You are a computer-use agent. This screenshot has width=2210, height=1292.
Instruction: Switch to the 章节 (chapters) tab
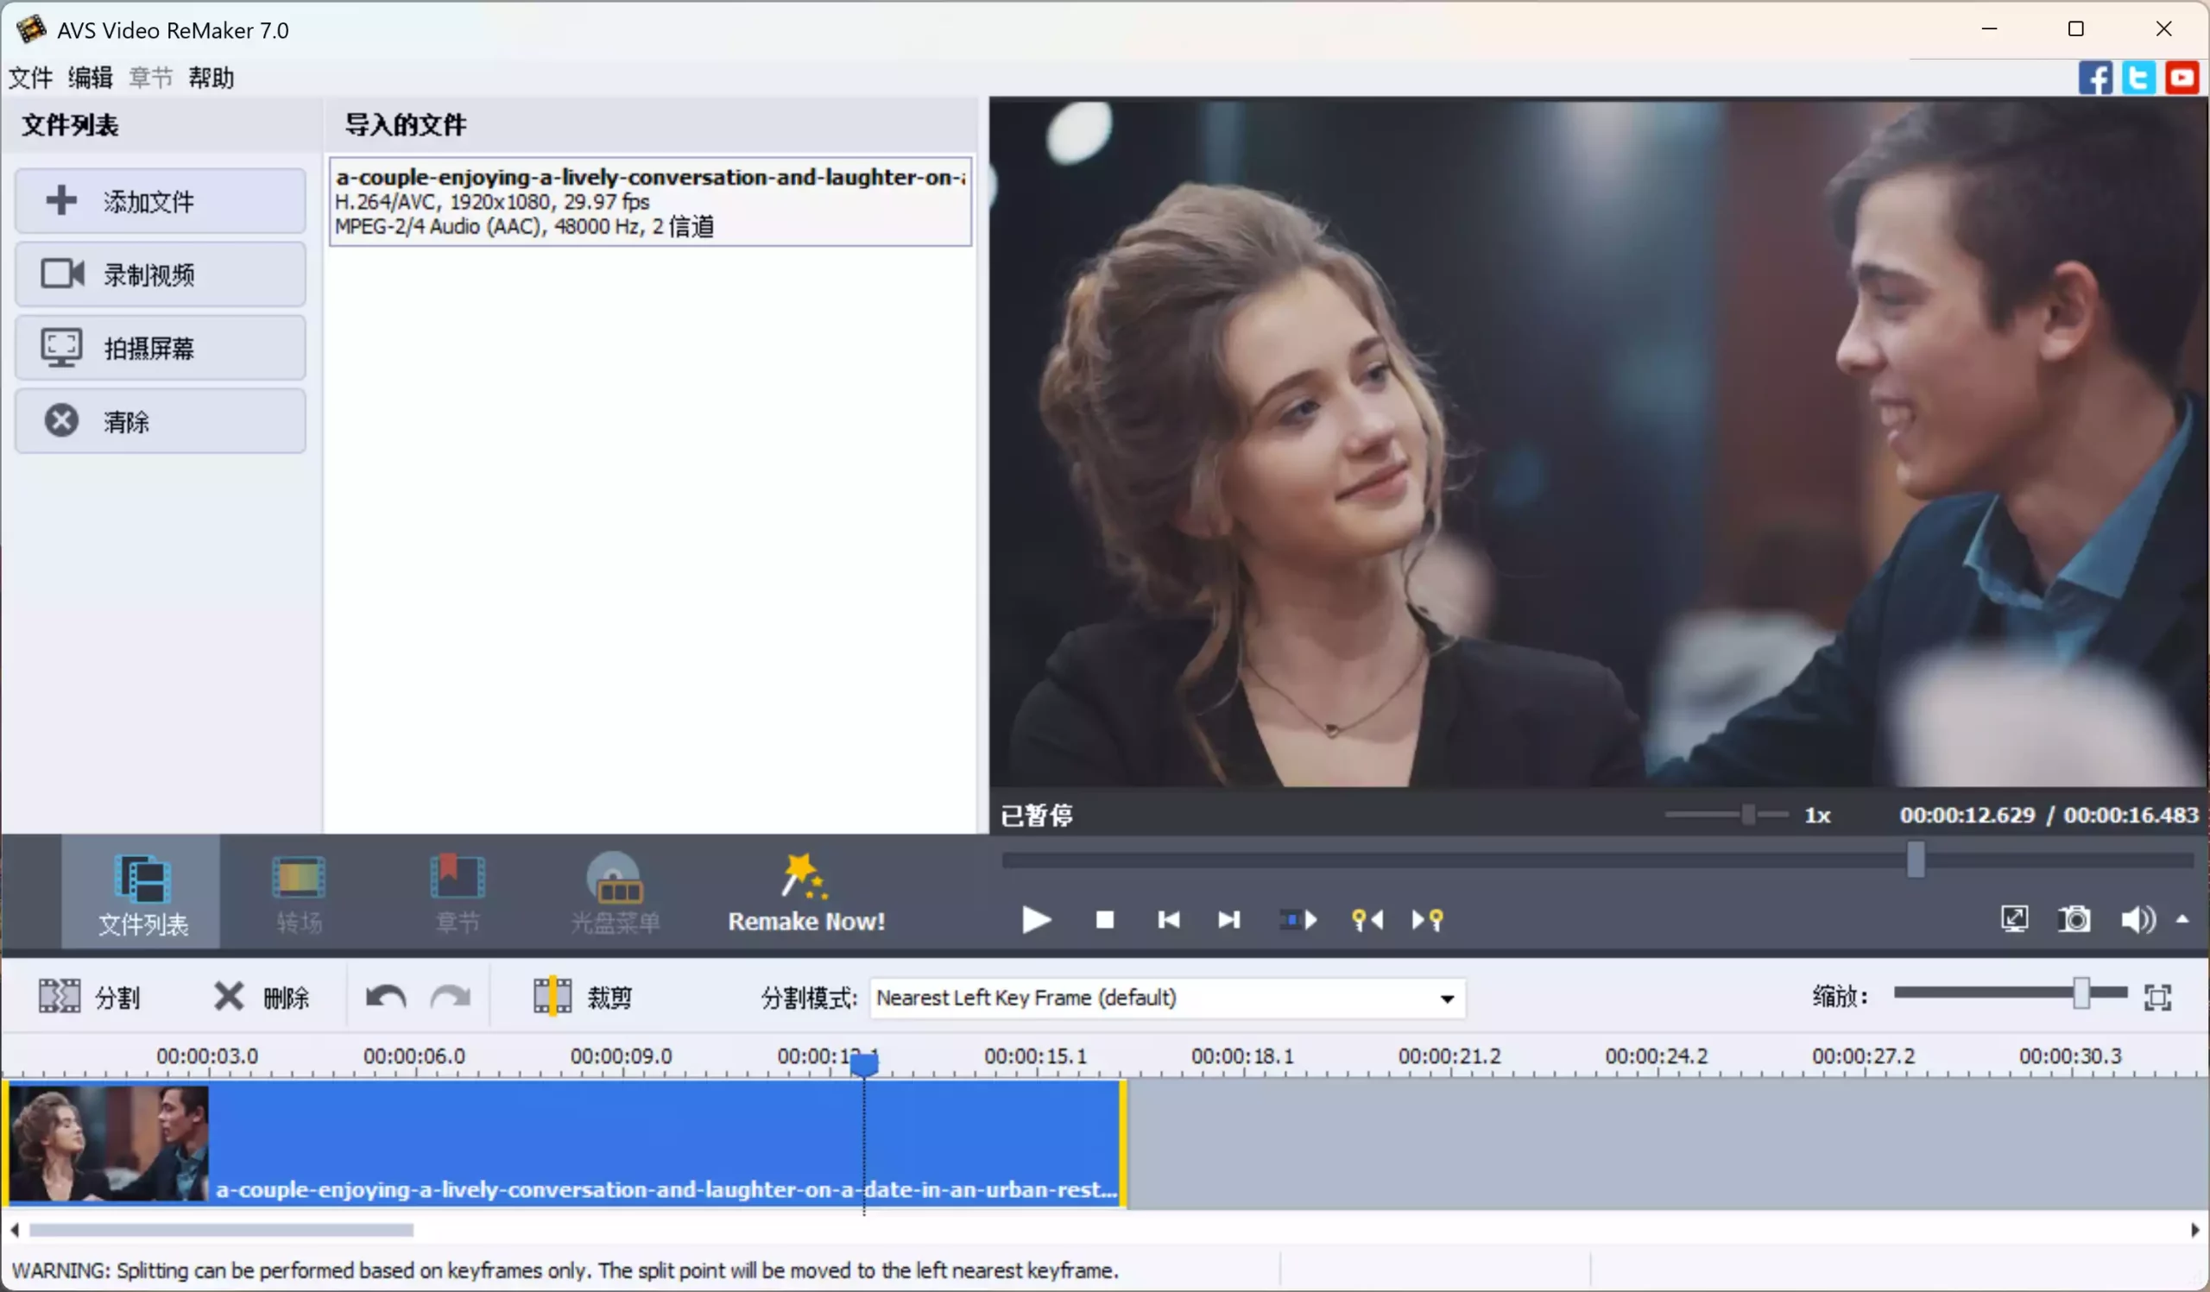tap(458, 892)
